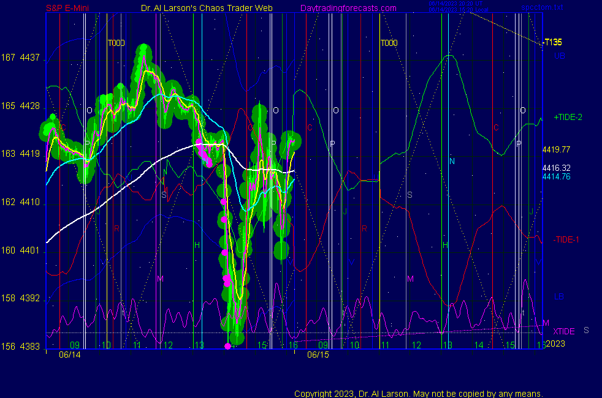This screenshot has width=602, height=398.
Task: Click the yellow "-T135" line label
Action: [552, 42]
